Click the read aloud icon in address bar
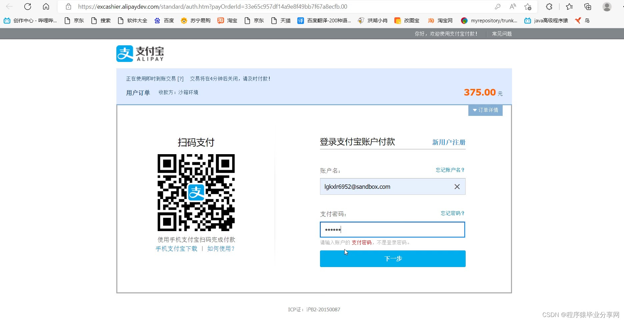The height and width of the screenshot is (321, 624). click(513, 6)
